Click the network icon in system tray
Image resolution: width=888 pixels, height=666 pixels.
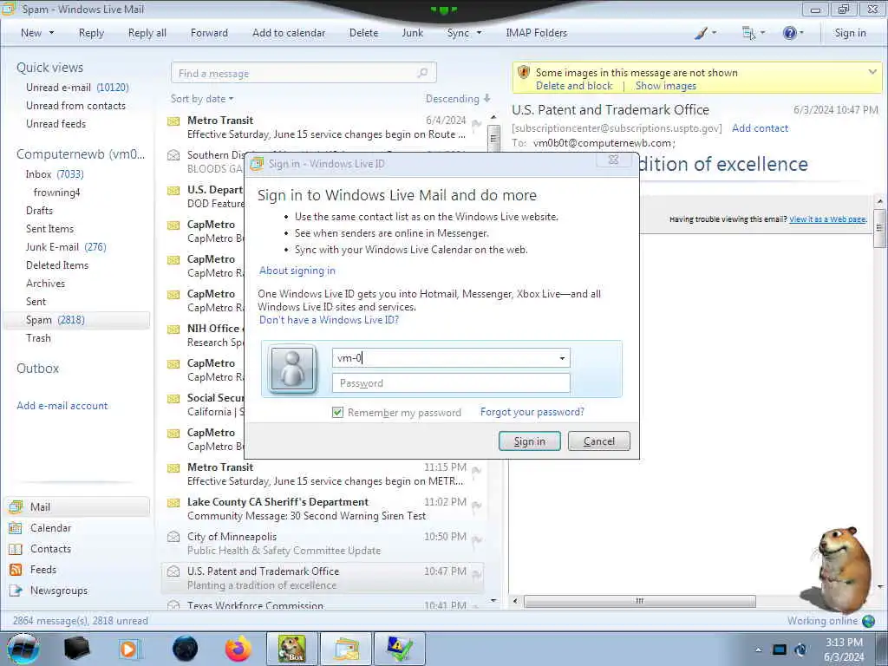[x=780, y=650]
